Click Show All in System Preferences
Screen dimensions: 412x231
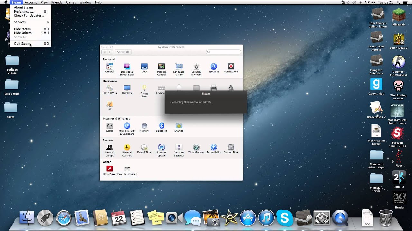point(123,52)
